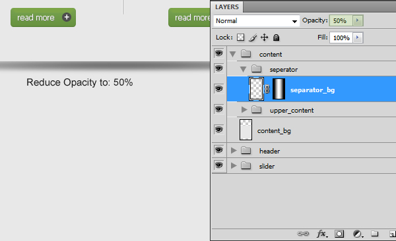Viewport: 396px width, 241px height.
Task: Click the Fill label
Action: tap(323, 38)
